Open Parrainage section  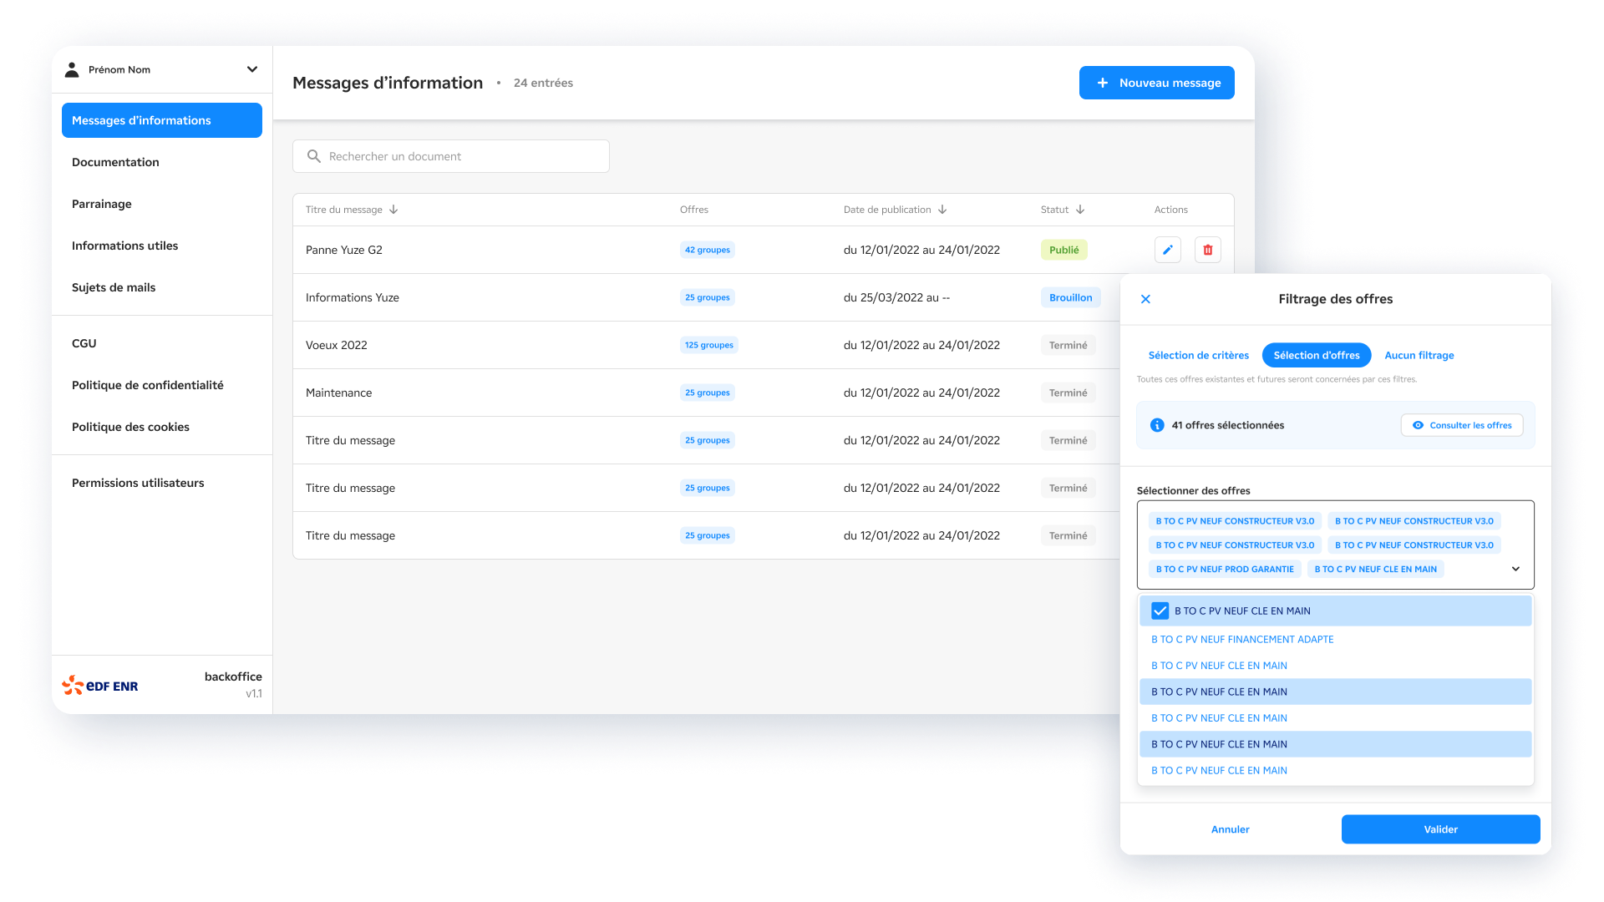102,204
